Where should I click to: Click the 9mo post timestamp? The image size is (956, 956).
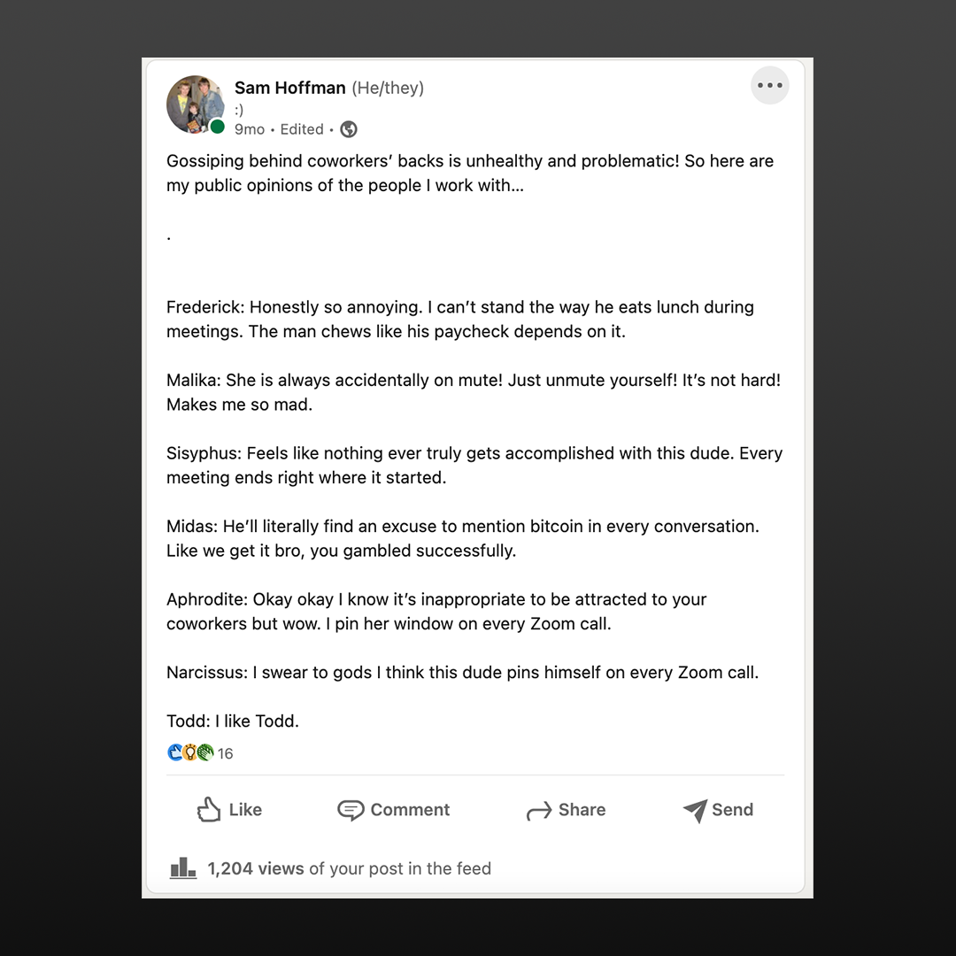click(x=250, y=129)
